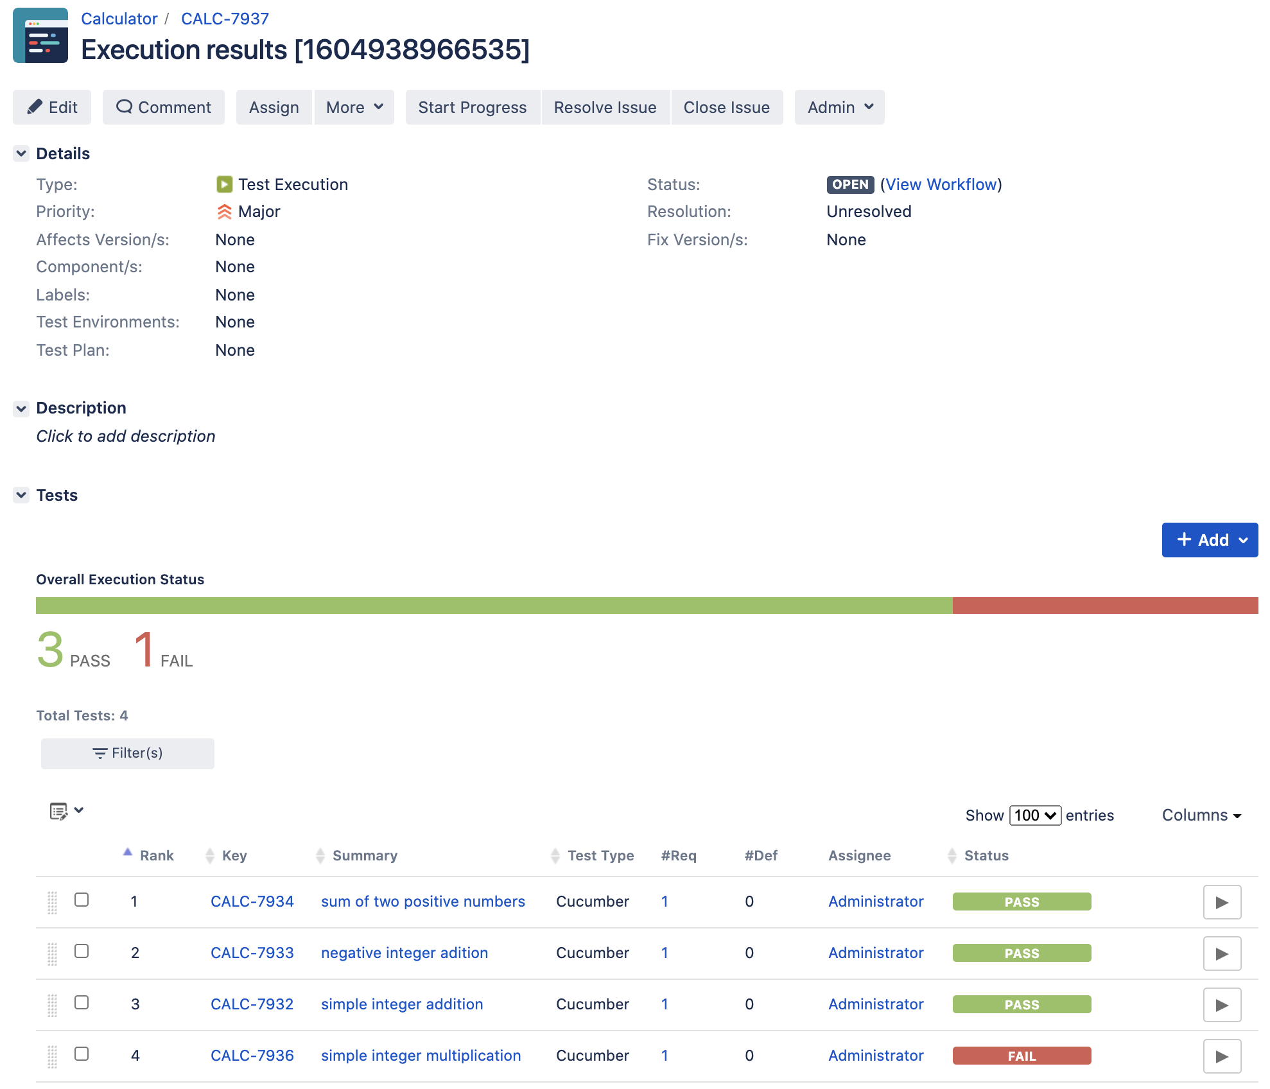Click Close Issue

point(727,107)
